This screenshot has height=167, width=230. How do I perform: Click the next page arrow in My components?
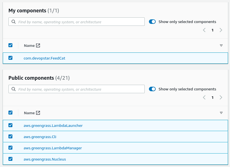click(x=221, y=30)
